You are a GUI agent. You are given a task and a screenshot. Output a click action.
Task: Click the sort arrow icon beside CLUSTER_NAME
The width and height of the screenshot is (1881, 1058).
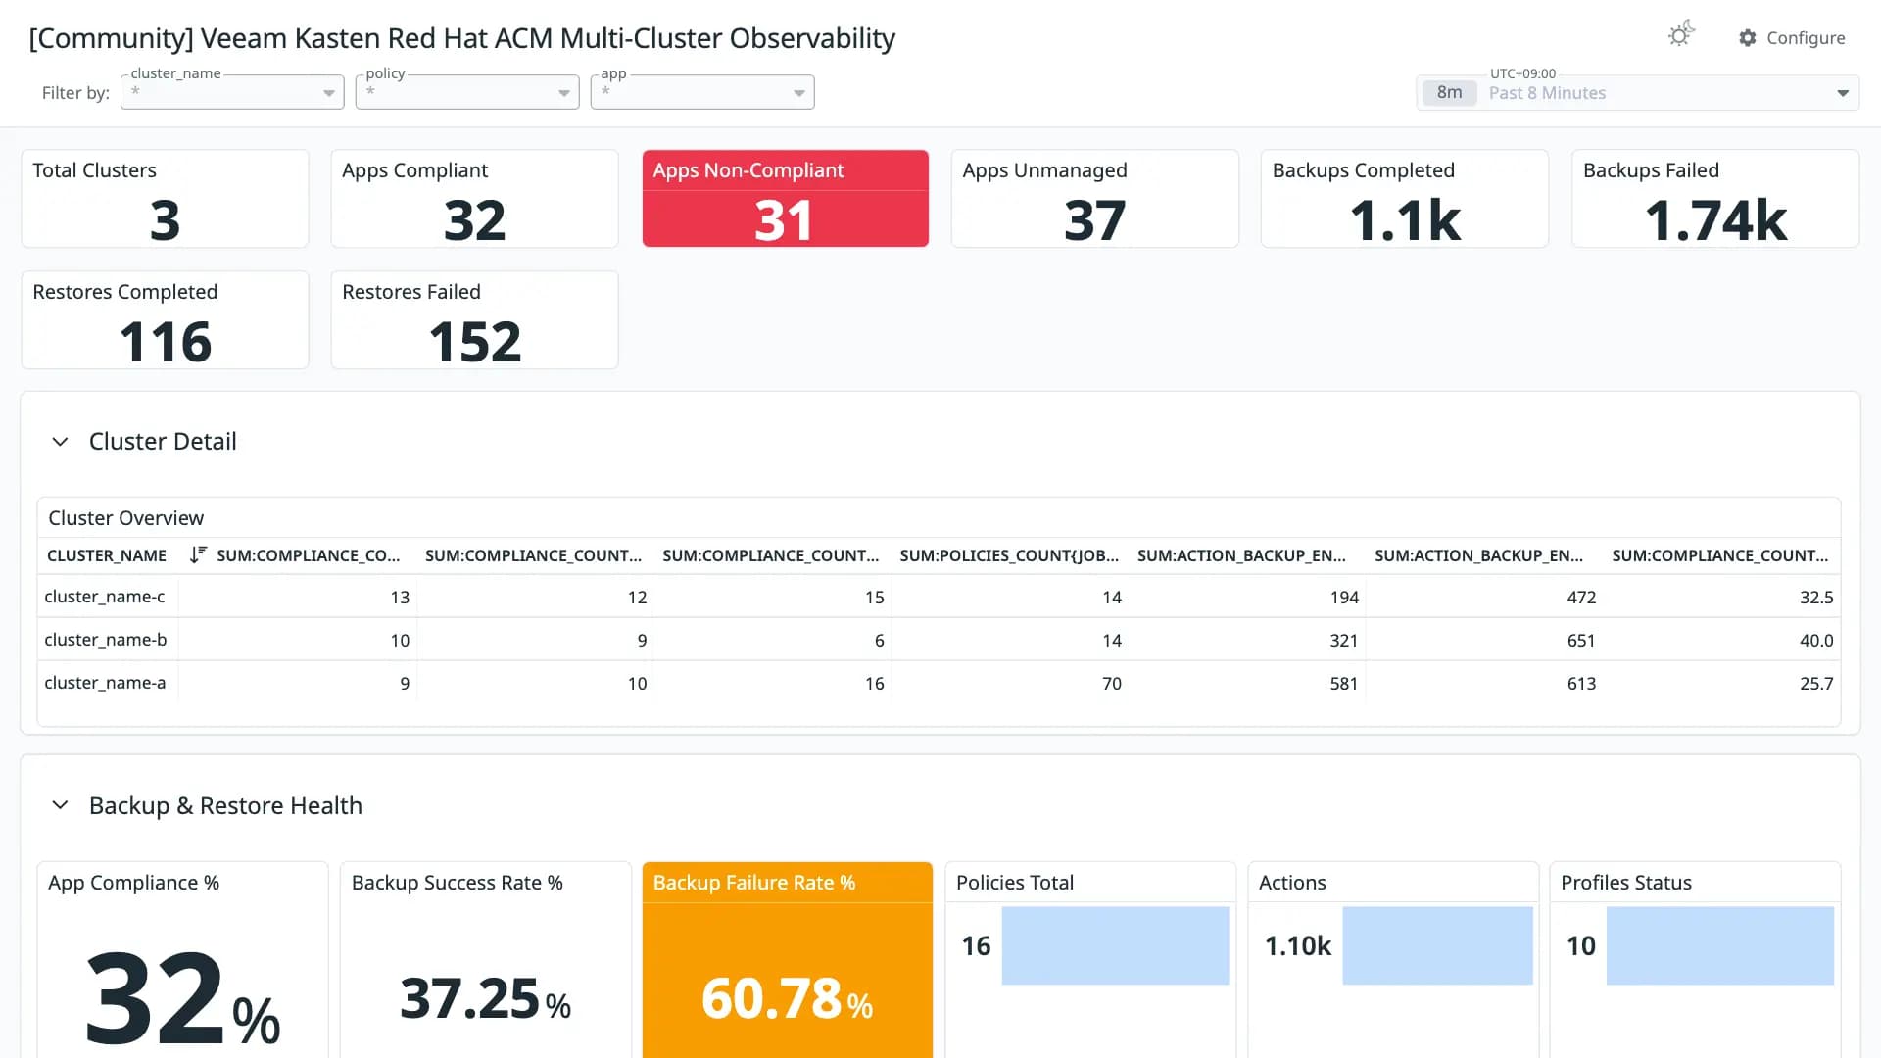[198, 554]
